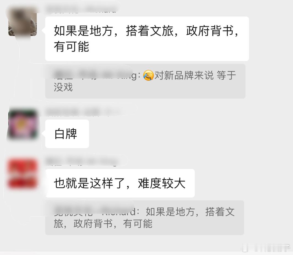Open the top sender's blurred avatar
The width and height of the screenshot is (293, 255).
tap(22, 21)
